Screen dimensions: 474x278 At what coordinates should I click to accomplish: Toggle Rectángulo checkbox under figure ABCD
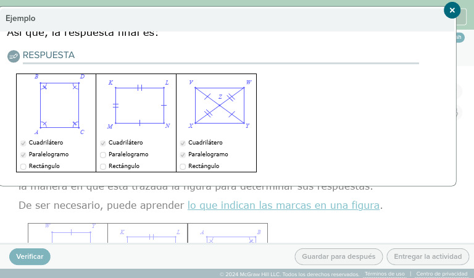(x=23, y=167)
